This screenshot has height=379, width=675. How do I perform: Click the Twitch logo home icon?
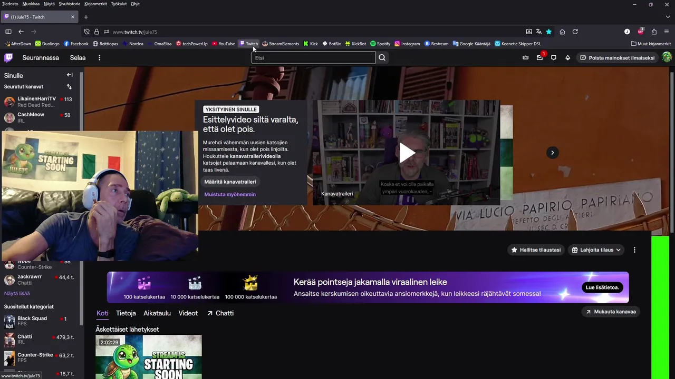pyautogui.click(x=8, y=57)
